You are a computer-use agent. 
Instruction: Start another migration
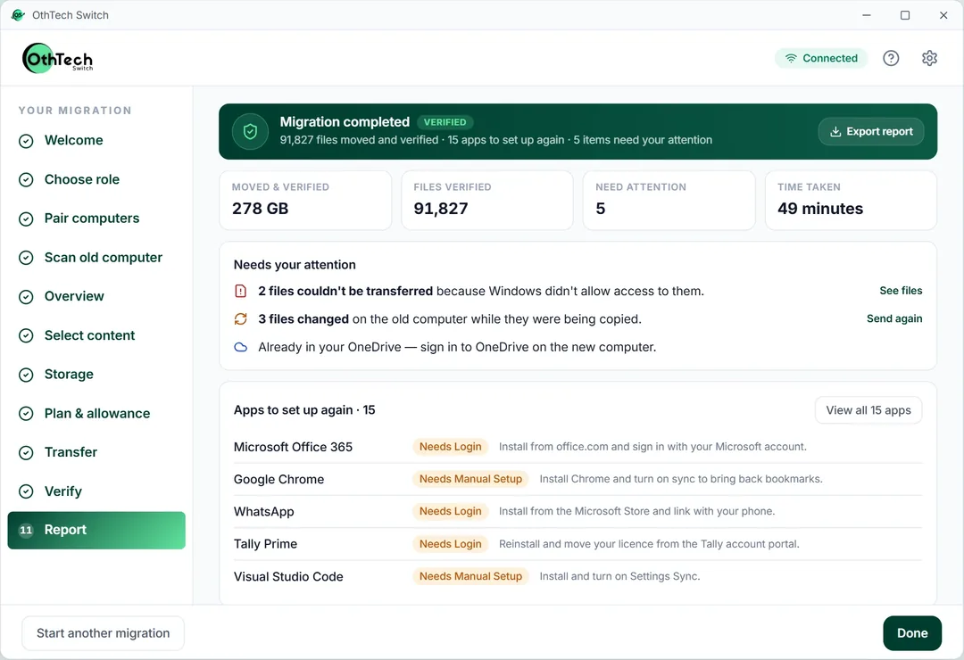104,633
